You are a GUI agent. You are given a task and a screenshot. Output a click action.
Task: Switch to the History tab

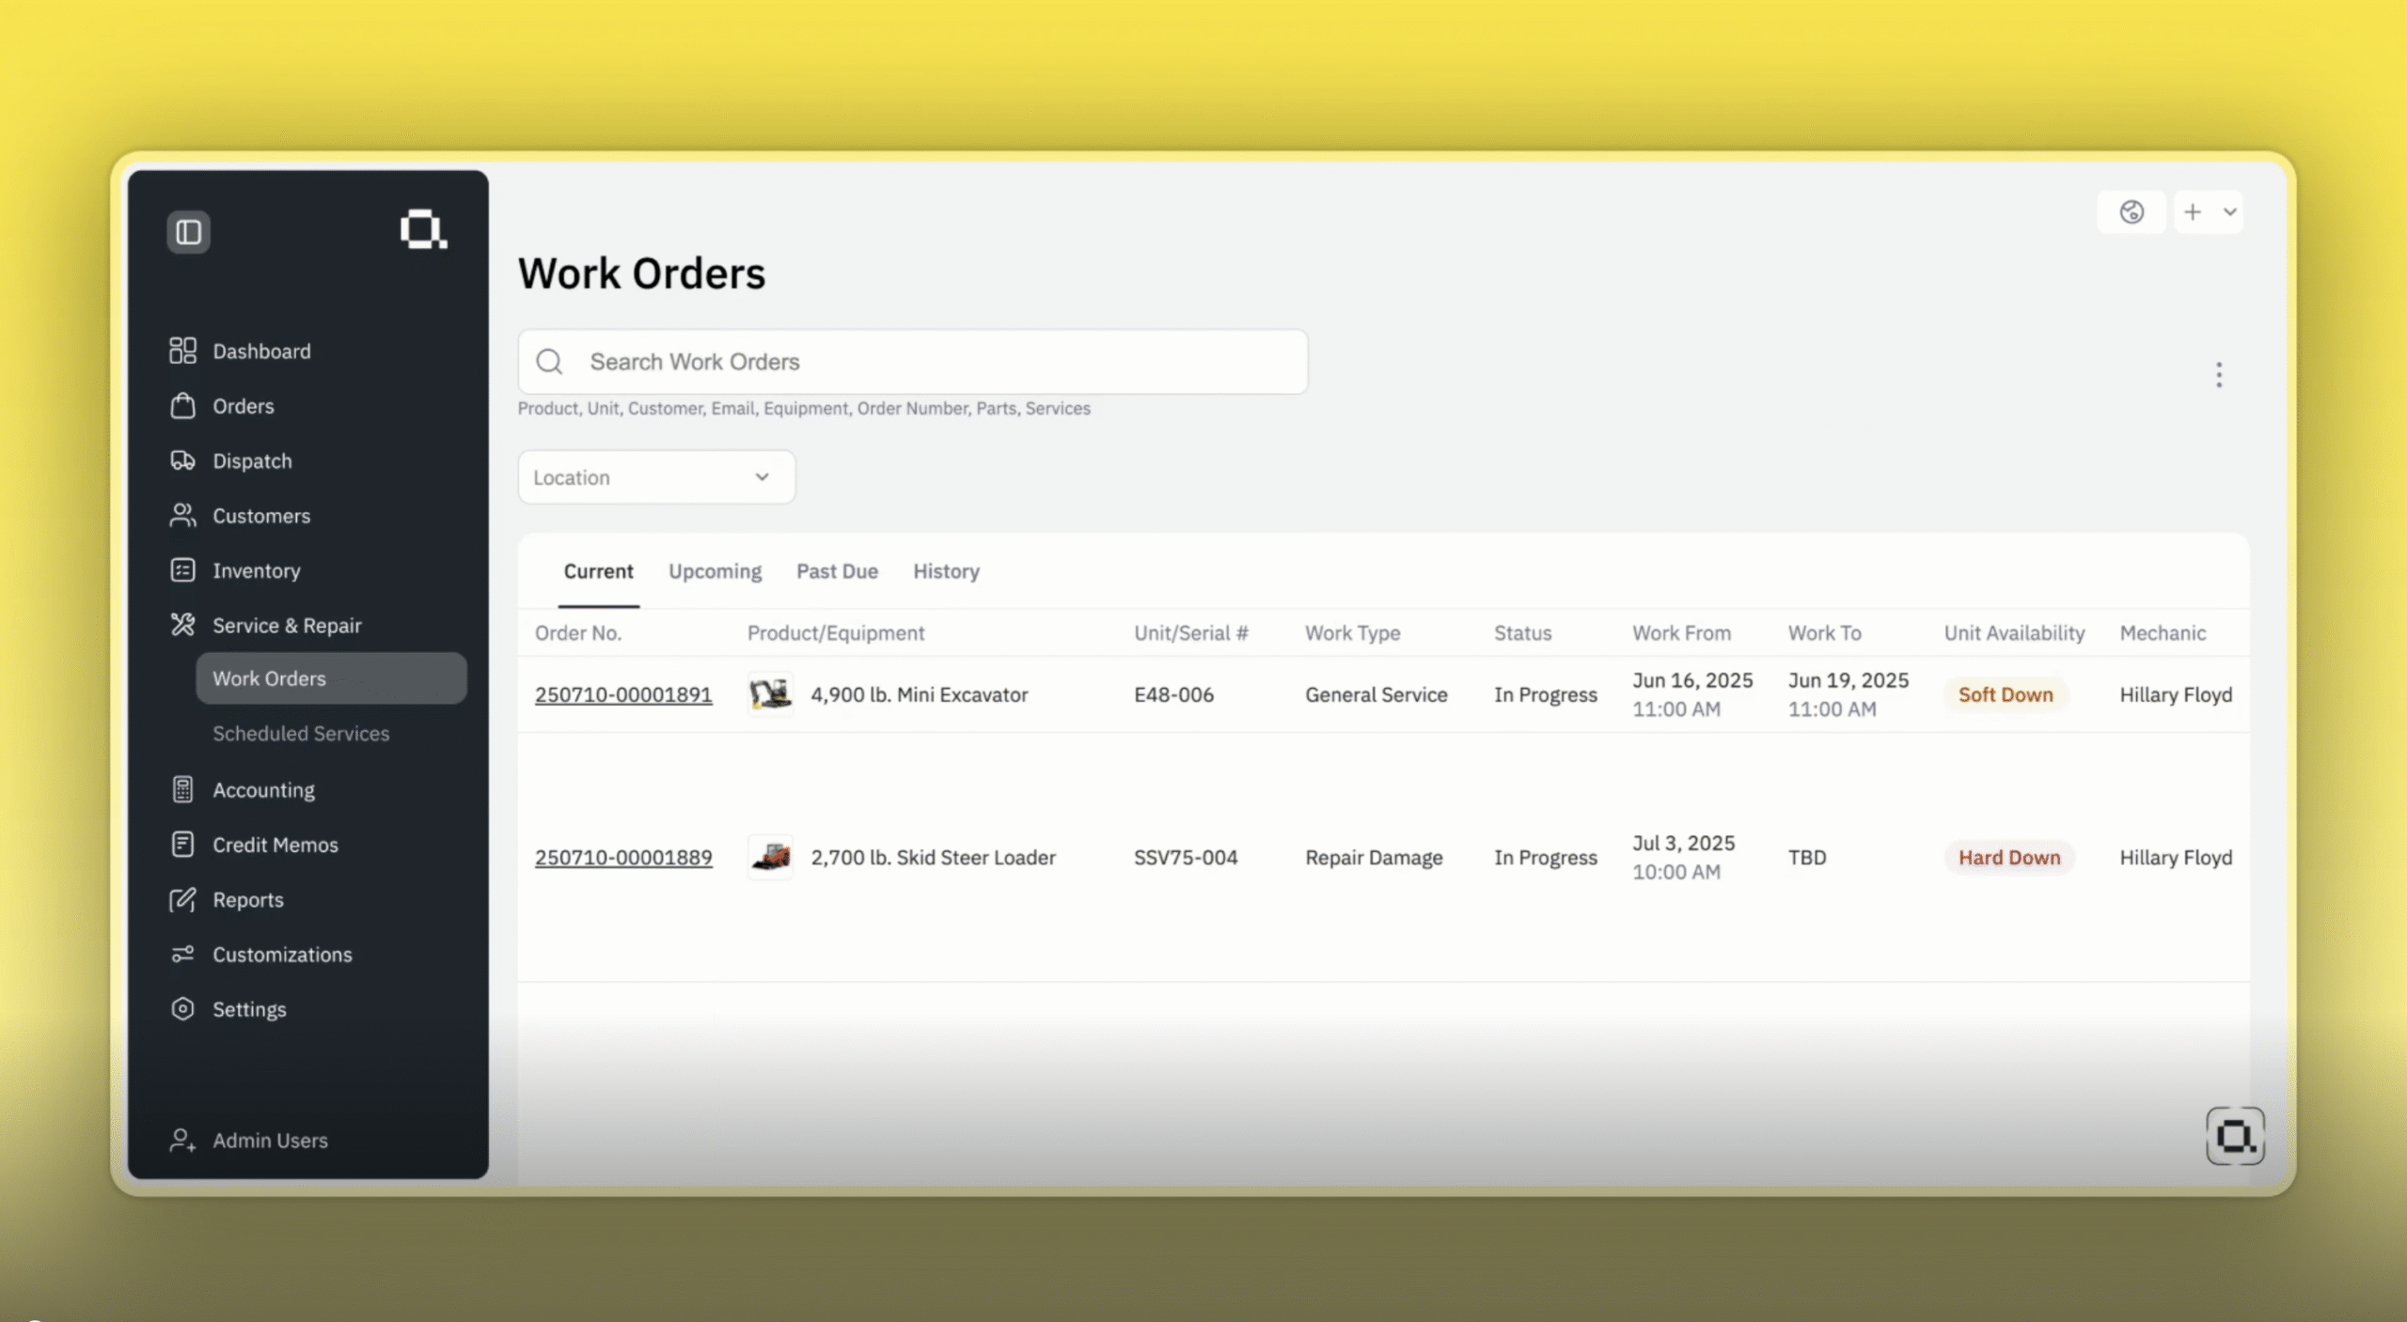click(945, 570)
